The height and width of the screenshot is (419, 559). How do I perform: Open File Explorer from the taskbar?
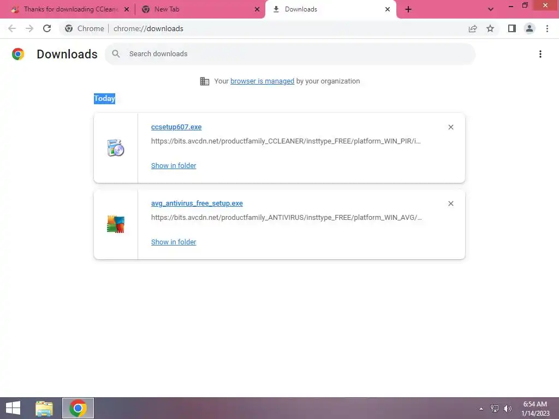(44, 408)
